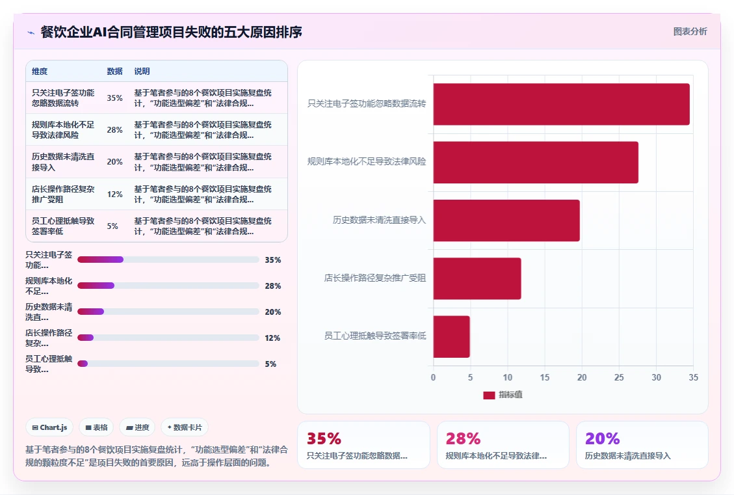Click the x-axis tick label 20
Screen dimensions: 734x495
point(582,377)
